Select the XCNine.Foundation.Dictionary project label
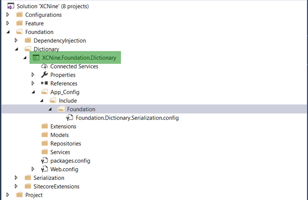The image size is (308, 200). [79, 58]
